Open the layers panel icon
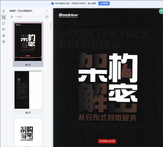The image size is (163, 147). pyautogui.click(x=4, y=42)
